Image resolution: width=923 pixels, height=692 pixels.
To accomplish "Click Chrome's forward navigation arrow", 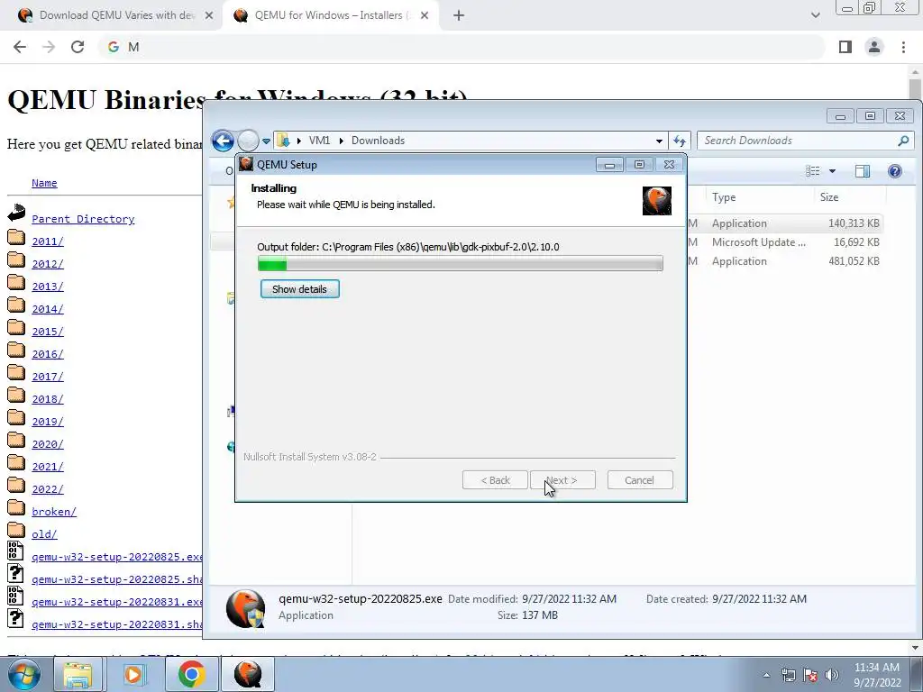I will 49,47.
